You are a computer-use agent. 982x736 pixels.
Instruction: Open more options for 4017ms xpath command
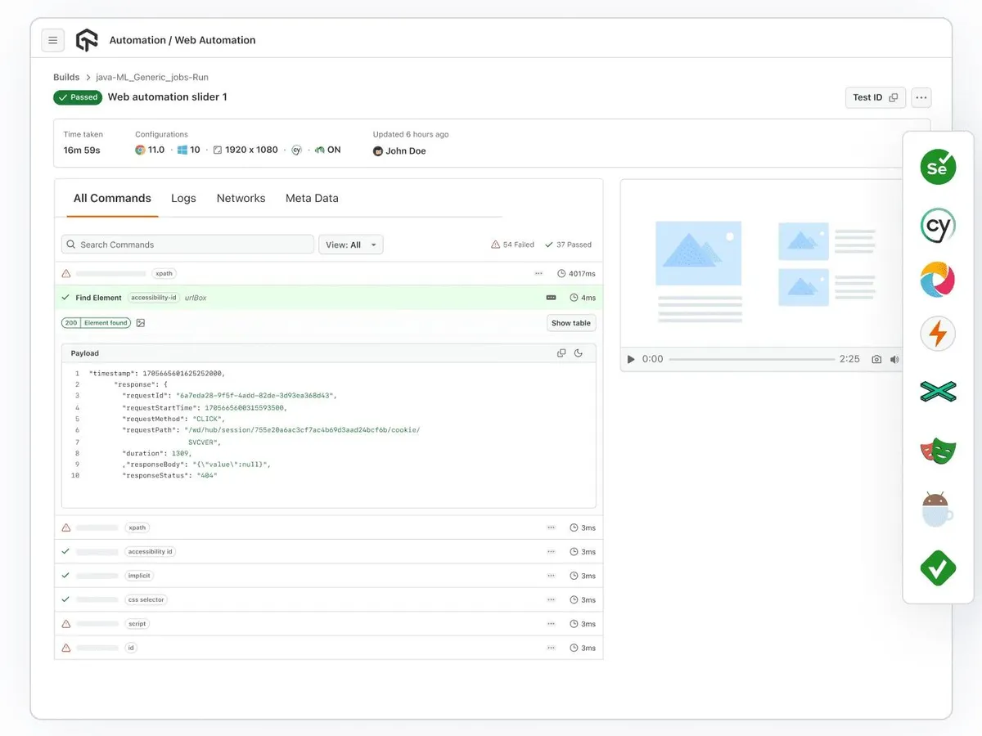point(538,273)
